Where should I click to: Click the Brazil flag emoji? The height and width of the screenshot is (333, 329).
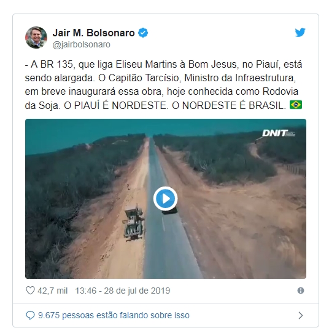pyautogui.click(x=296, y=105)
